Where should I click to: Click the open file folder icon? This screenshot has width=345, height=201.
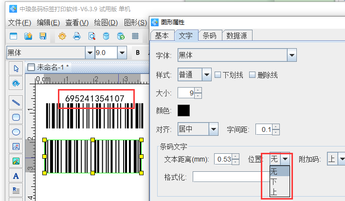28,36
